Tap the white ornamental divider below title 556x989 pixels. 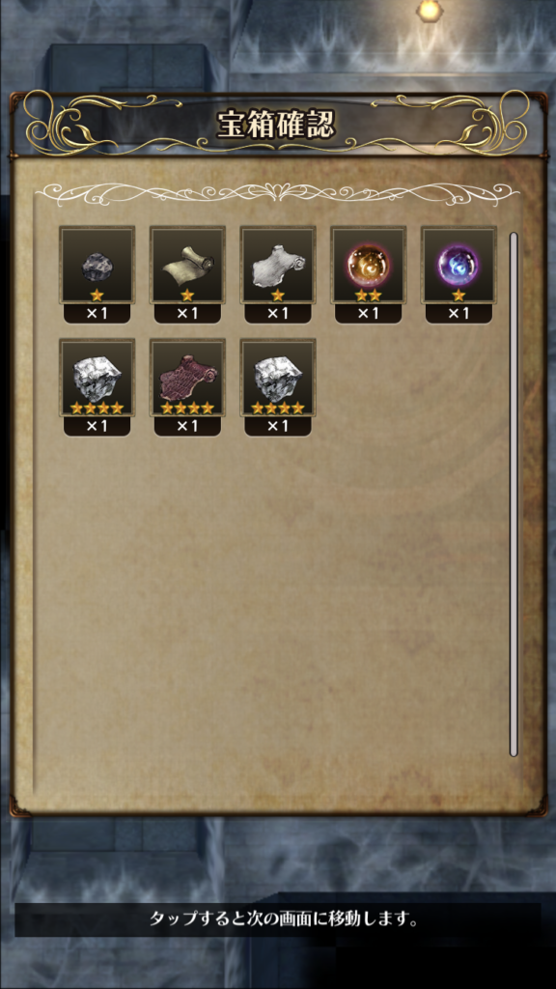277,191
